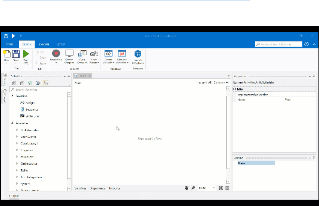Click the Universal Search field
This screenshot has height=206, width=319.
click(x=278, y=44)
